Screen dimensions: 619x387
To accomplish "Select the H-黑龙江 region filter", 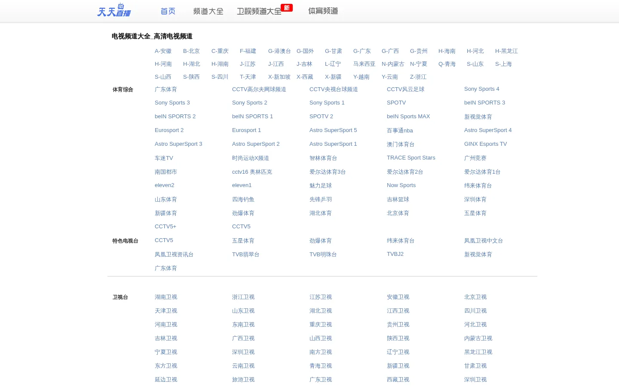I will 506,51.
